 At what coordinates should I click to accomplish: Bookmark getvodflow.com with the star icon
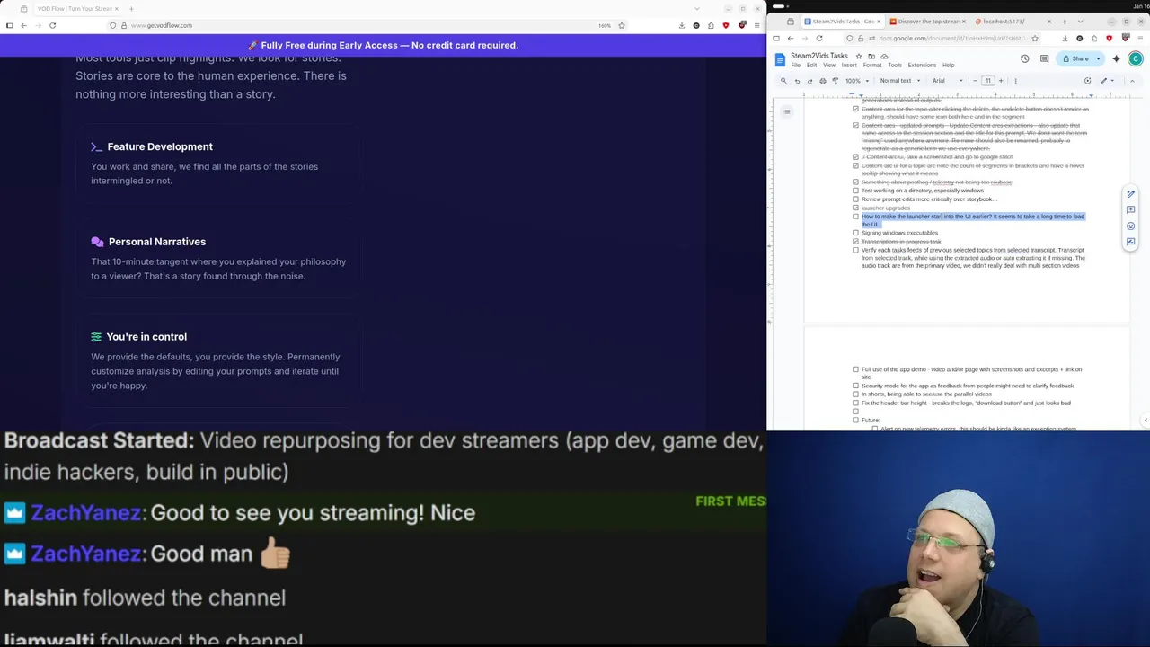621,25
